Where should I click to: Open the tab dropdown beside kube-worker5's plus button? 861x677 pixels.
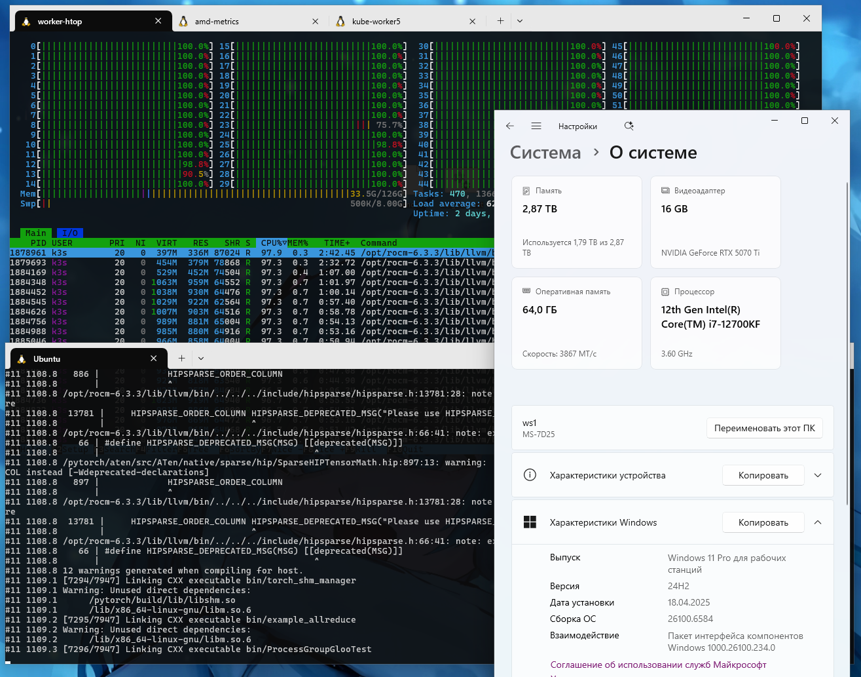[x=520, y=21]
